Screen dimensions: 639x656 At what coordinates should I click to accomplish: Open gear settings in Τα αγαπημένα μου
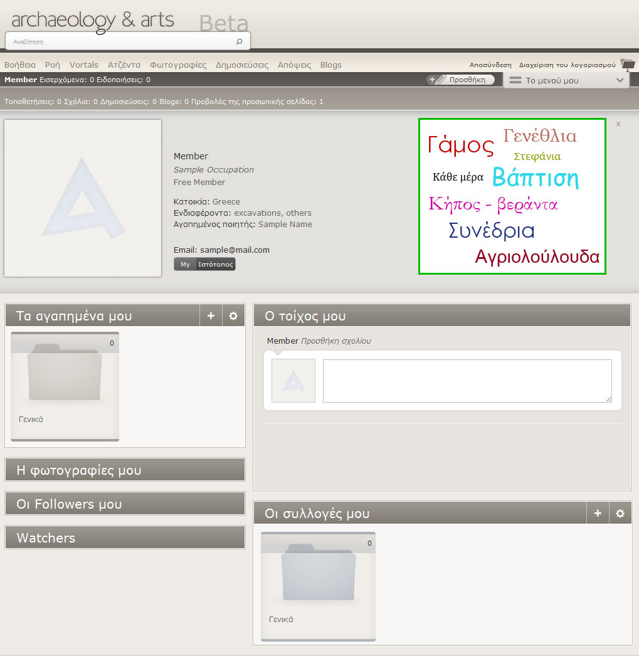pyautogui.click(x=233, y=316)
